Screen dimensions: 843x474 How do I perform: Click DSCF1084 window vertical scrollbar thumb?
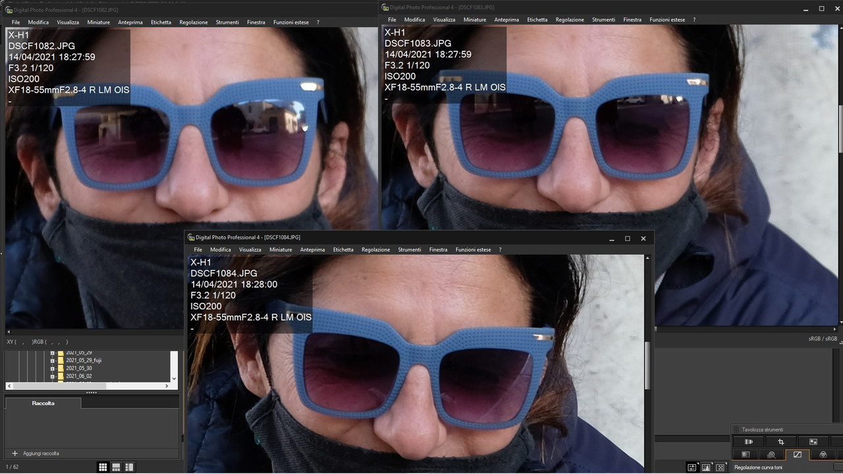[647, 365]
